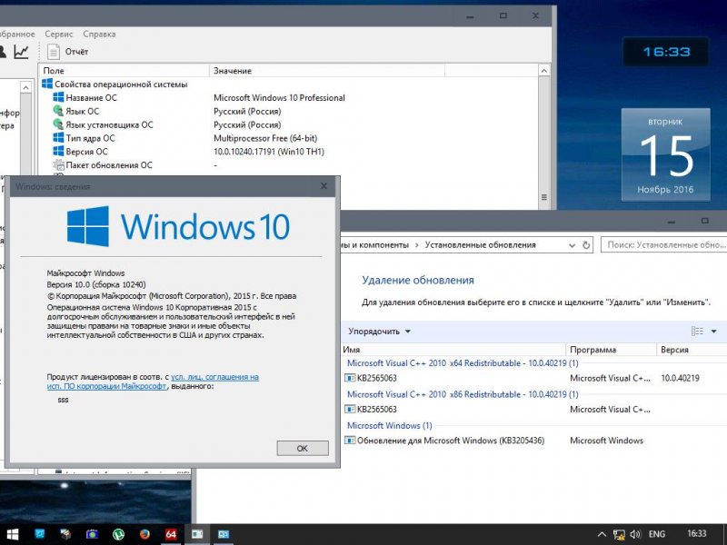The image size is (727, 545).
Task: Open view options dropdown arrow
Action: [714, 332]
